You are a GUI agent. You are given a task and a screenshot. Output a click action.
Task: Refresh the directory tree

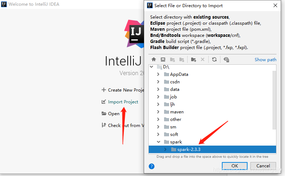pyautogui.click(x=214, y=59)
